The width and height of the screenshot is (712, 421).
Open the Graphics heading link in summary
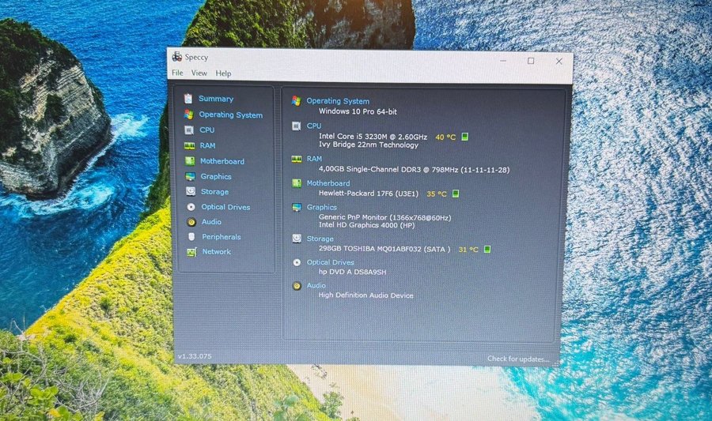(321, 207)
